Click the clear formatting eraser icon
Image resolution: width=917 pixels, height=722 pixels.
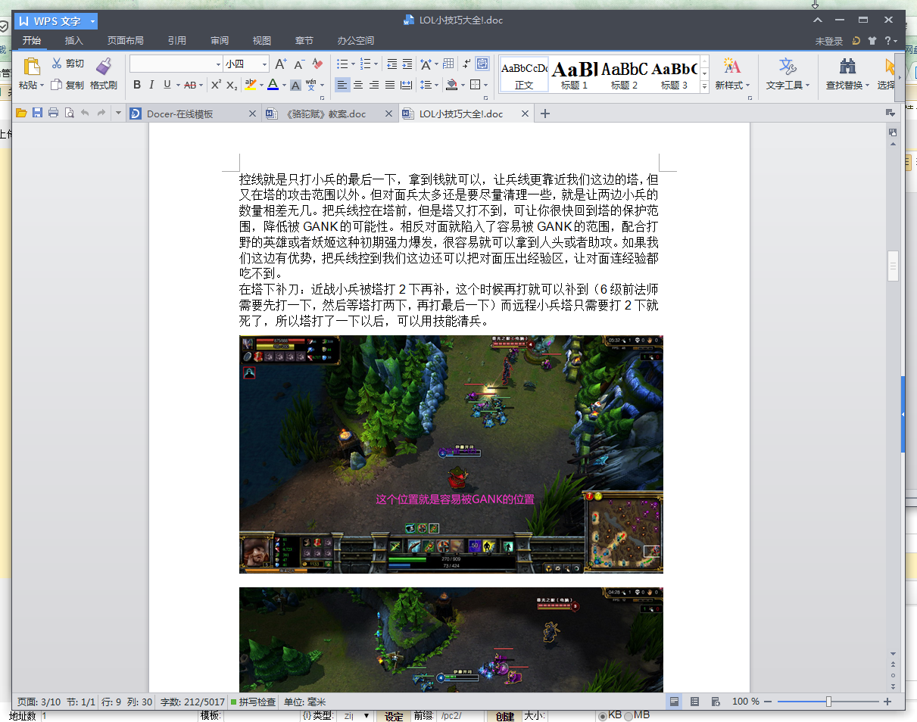click(x=317, y=64)
